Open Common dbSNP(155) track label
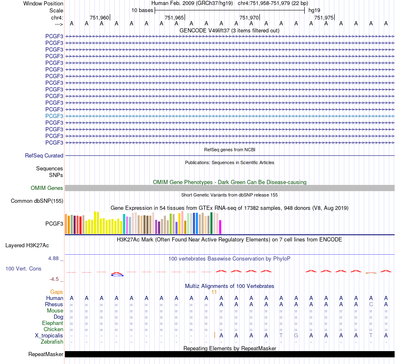Image resolution: width=395 pixels, height=364 pixels. point(37,201)
